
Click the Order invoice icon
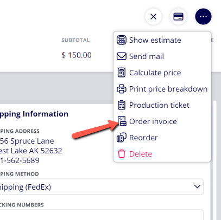tap(122, 121)
